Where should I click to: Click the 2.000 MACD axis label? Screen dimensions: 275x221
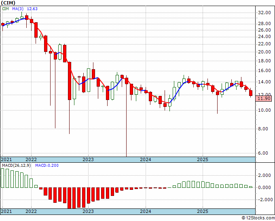[x=264, y=176]
